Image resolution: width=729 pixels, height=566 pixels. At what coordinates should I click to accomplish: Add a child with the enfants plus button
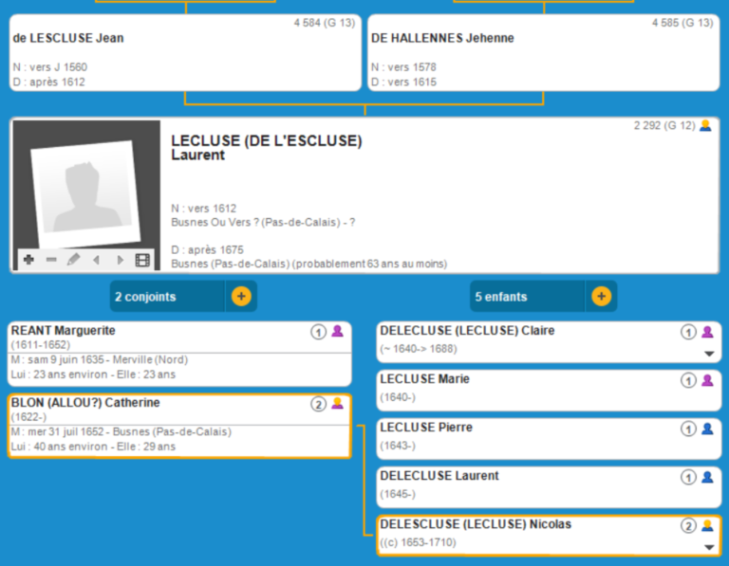click(x=601, y=297)
